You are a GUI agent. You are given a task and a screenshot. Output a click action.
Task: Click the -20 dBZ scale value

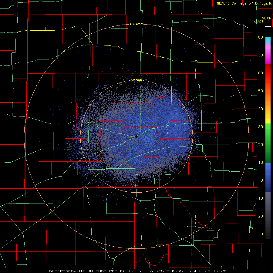click(259, 216)
